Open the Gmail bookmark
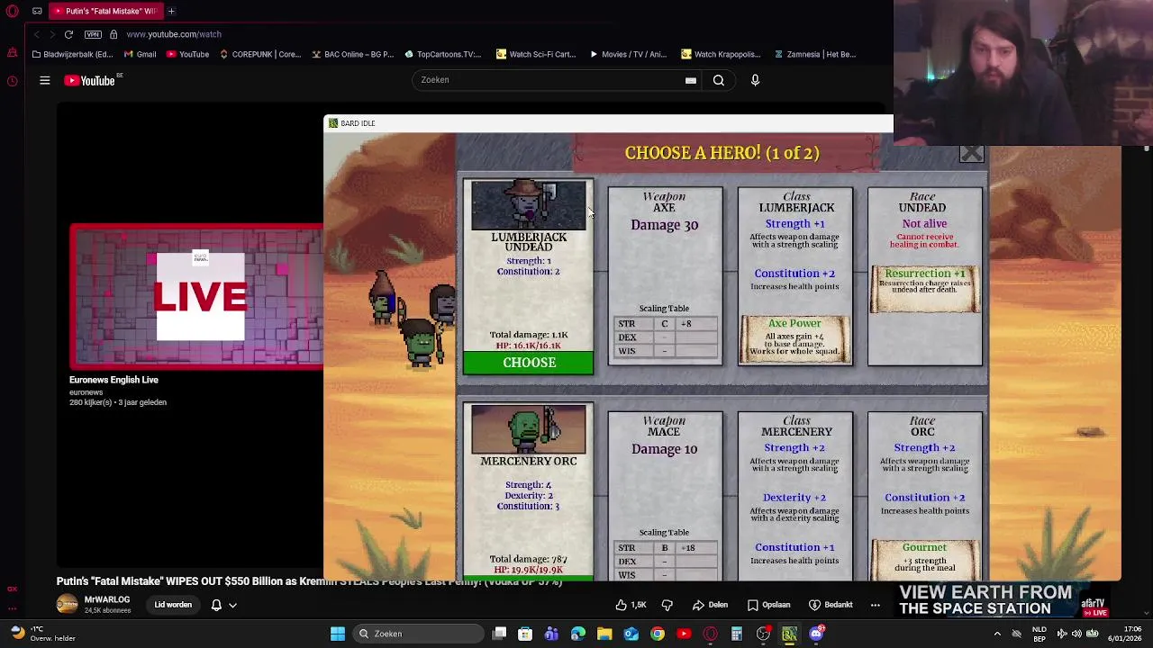 (139, 54)
